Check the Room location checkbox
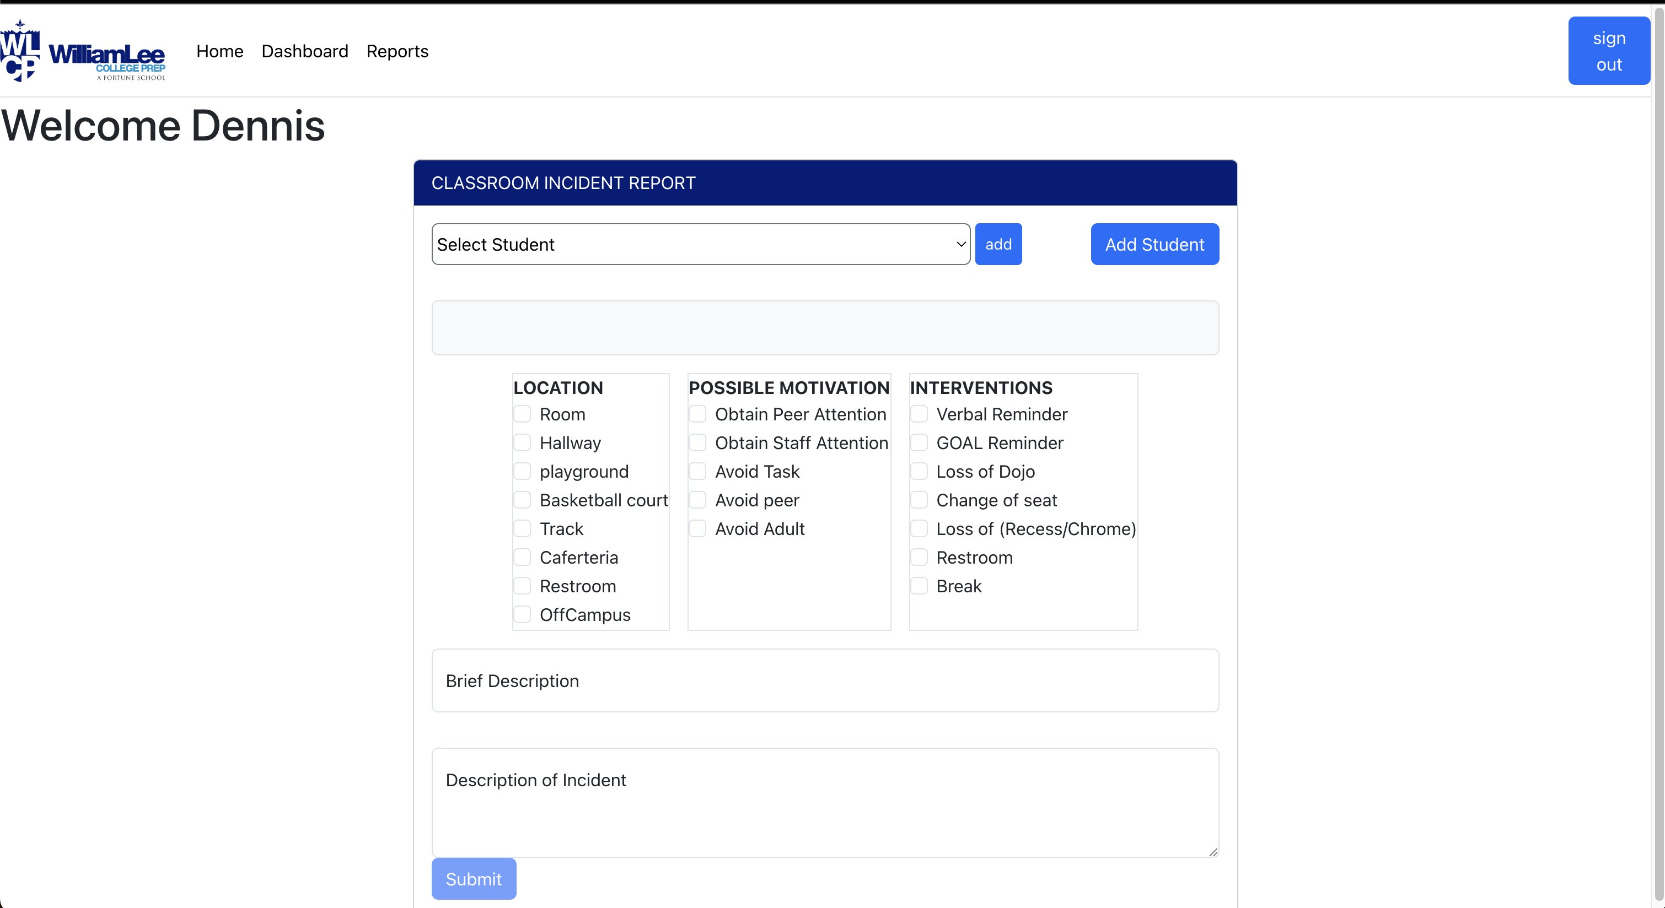The image size is (1665, 908). pyautogui.click(x=522, y=414)
